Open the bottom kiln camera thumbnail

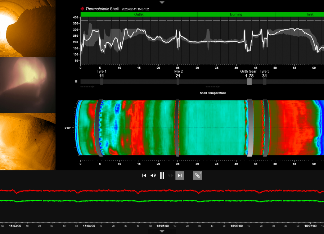28,141
